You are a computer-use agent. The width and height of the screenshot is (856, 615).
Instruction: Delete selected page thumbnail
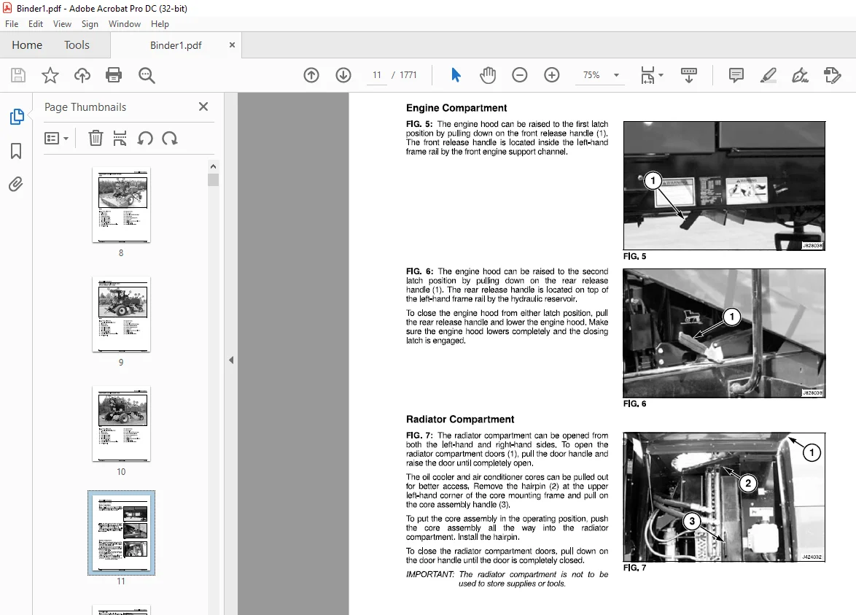[x=96, y=138]
